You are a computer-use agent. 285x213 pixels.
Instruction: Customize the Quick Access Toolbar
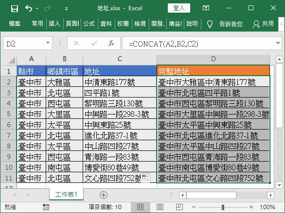pos(66,9)
